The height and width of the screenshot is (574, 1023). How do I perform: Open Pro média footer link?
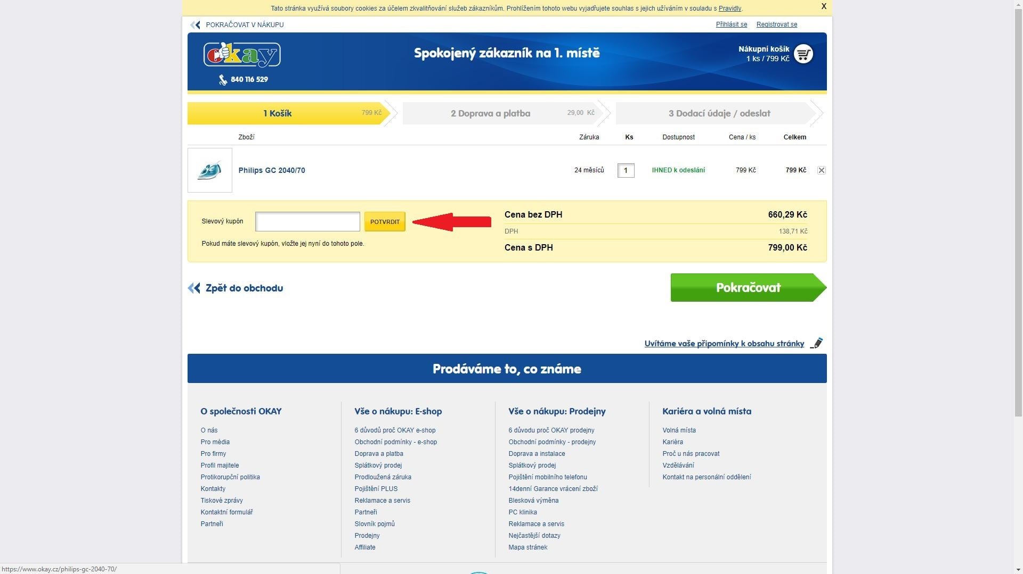tap(215, 442)
